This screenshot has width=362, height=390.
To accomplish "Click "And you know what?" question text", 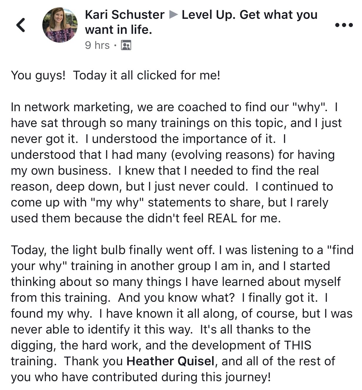I will pos(176,298).
